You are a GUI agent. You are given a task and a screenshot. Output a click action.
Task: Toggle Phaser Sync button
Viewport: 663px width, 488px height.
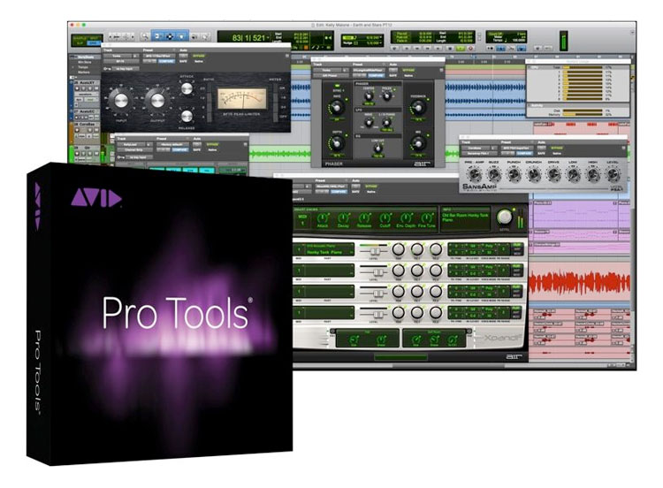coord(337,87)
